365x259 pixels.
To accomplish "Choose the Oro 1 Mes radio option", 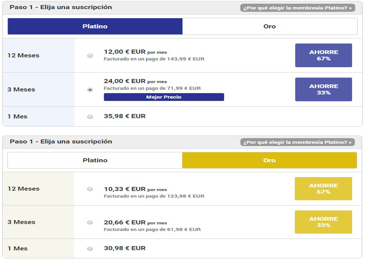I will 90,249.
